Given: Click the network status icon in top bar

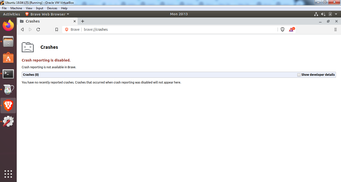Looking at the screenshot, I should 316,14.
